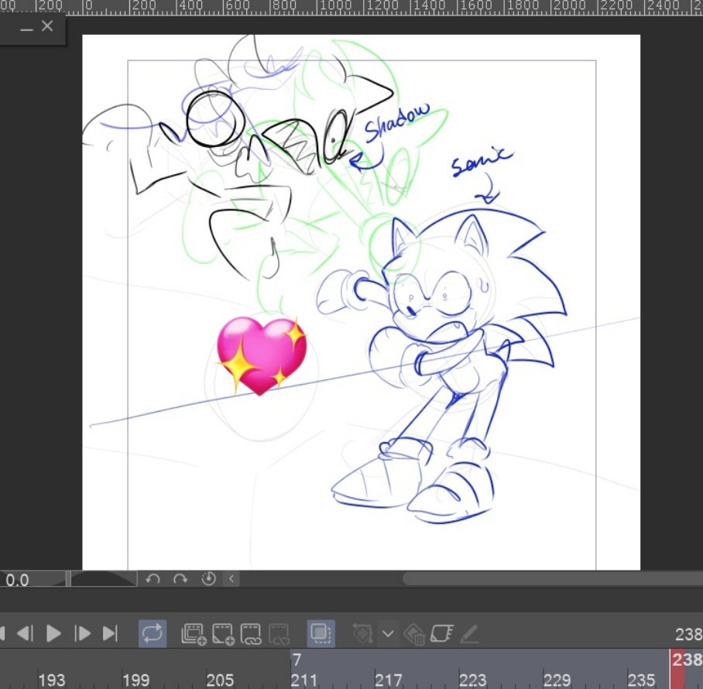
Task: Click frame 223 on the timeline ruler
Action: click(x=472, y=680)
